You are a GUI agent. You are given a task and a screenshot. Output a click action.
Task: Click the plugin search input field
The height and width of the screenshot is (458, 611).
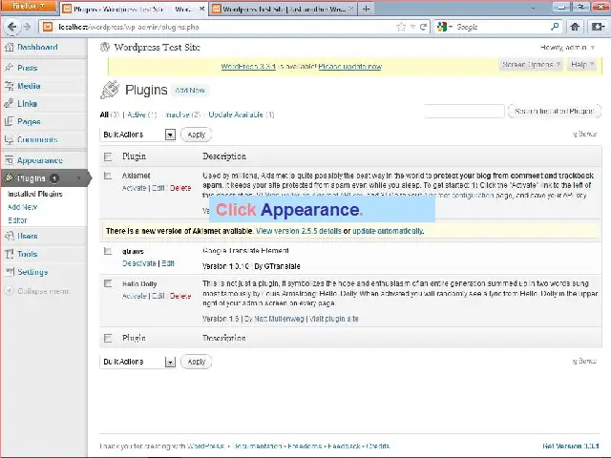point(464,111)
